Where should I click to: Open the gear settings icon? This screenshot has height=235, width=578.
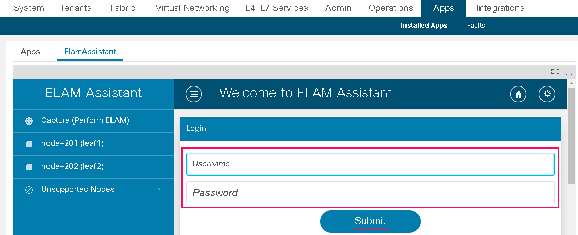pyautogui.click(x=547, y=94)
